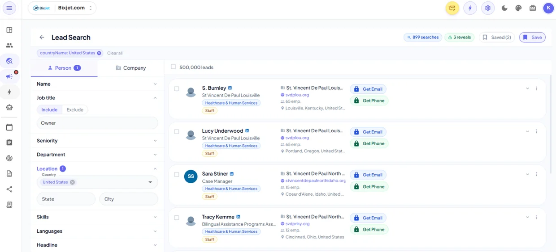This screenshot has width=556, height=252.
Task: Click the yellow mail icon in header
Action: point(452,8)
